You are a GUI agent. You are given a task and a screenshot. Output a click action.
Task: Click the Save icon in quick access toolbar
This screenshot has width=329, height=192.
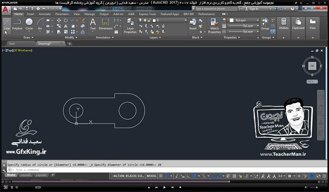pyautogui.click(x=27, y=9)
